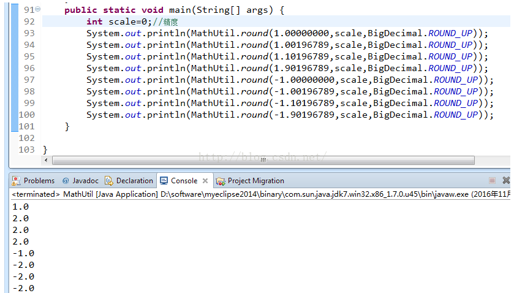Close the Console tab
The width and height of the screenshot is (514, 293).
click(x=205, y=181)
